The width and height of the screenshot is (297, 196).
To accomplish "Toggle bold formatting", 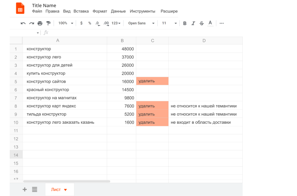I will (x=185, y=24).
